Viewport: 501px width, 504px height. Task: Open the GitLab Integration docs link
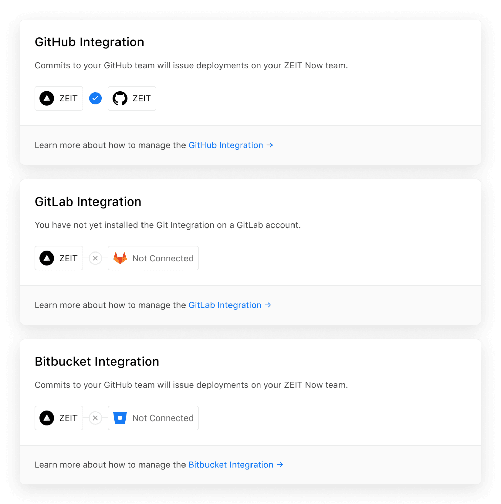(x=230, y=305)
